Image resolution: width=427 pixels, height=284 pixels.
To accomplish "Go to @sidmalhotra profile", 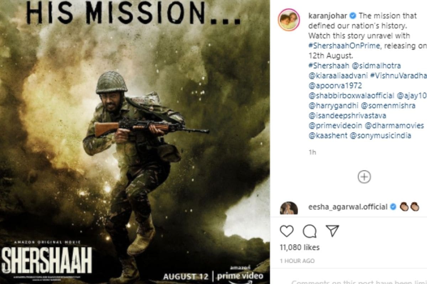I will coord(371,66).
